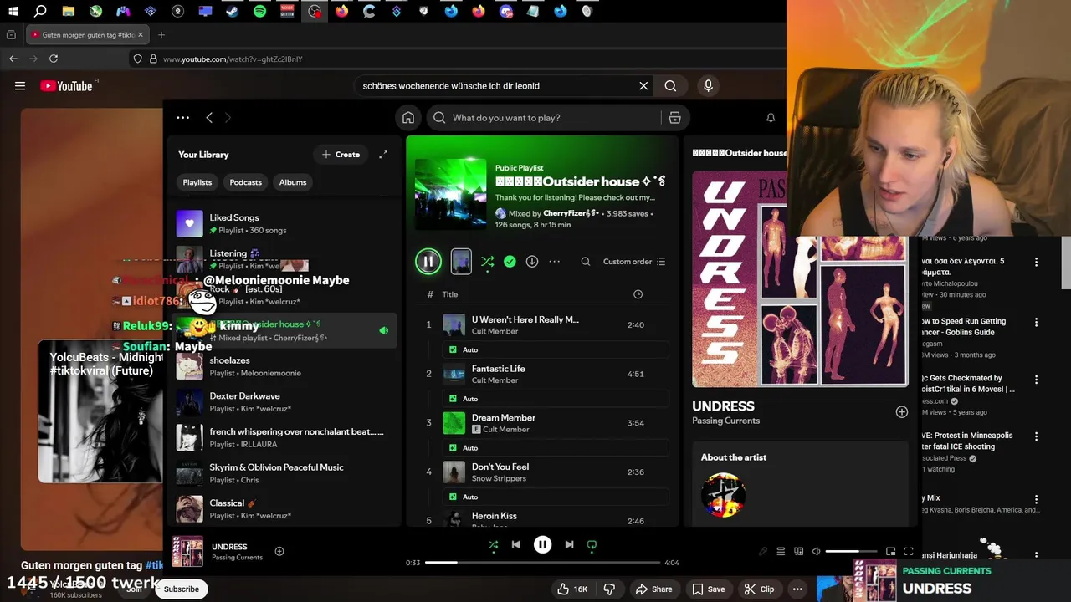Screen dimensions: 1071x602
Task: Skip to next track
Action: coord(569,545)
